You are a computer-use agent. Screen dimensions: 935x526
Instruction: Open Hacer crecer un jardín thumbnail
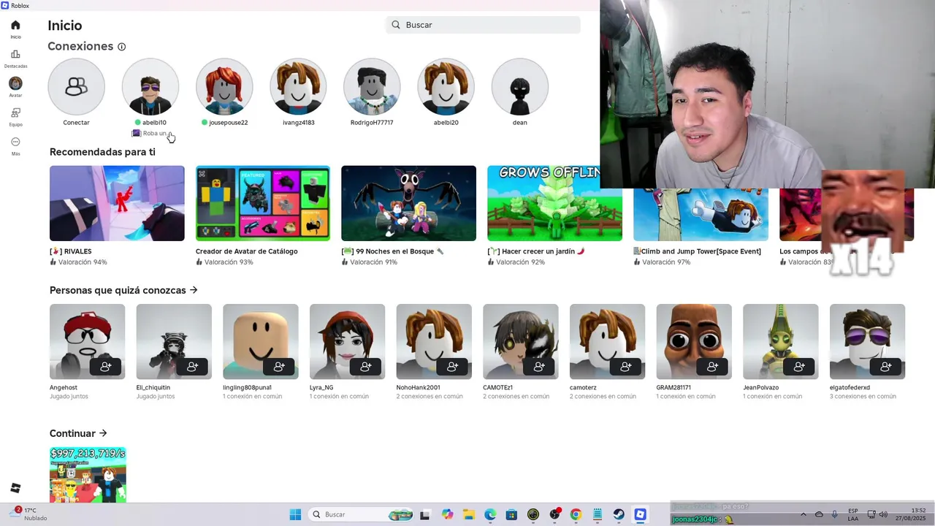pyautogui.click(x=554, y=203)
